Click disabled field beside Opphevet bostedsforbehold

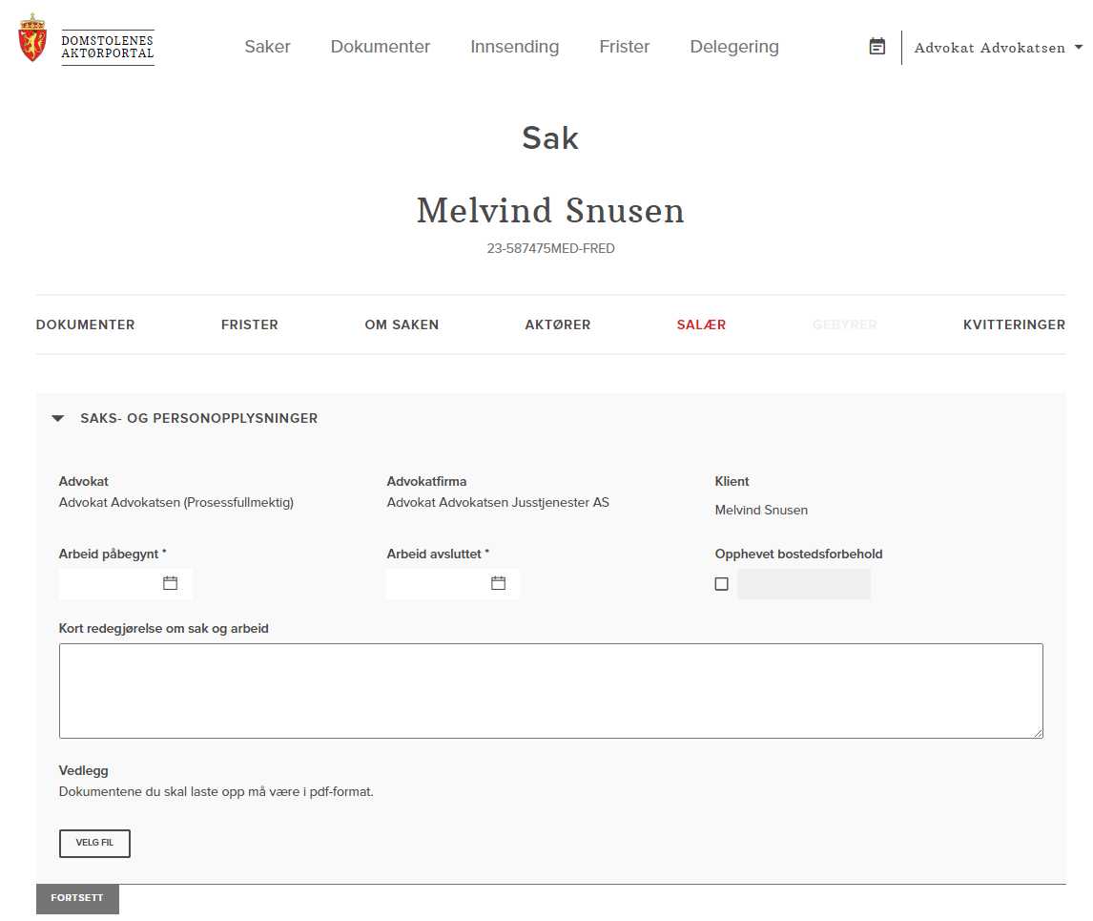pyautogui.click(x=804, y=584)
